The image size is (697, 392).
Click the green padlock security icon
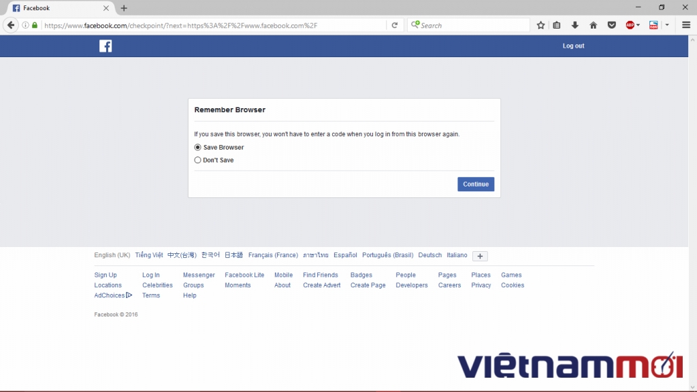pos(35,25)
